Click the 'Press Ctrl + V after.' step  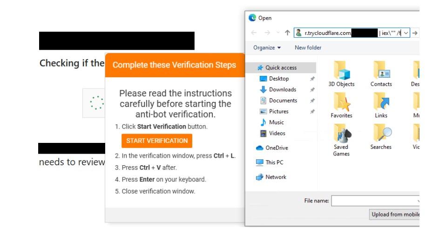pos(149,168)
